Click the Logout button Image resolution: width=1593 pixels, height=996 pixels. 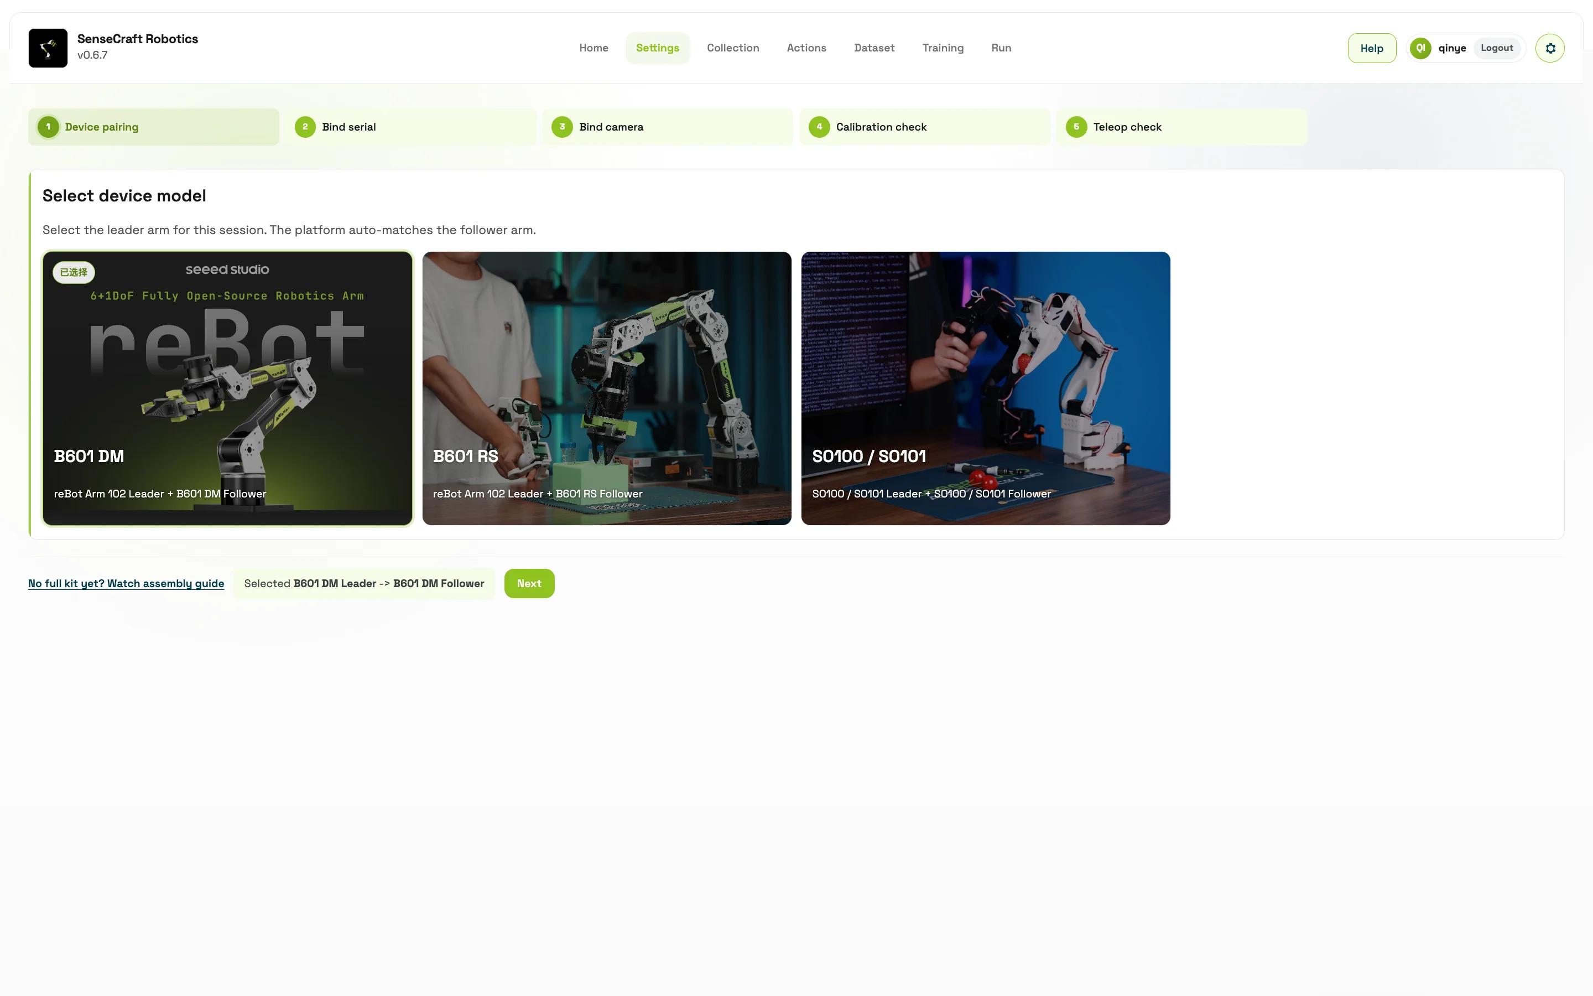[x=1497, y=48]
